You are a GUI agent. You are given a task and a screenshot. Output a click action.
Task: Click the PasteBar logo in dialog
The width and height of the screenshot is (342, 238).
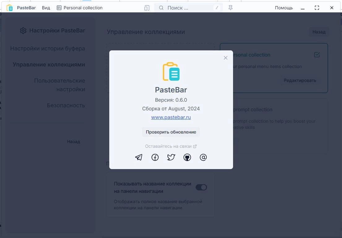(171, 71)
